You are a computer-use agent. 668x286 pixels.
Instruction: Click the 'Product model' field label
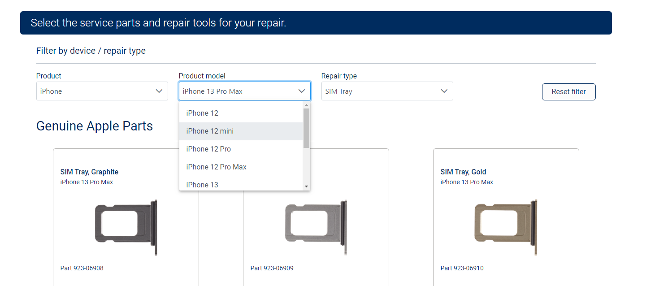(x=202, y=76)
